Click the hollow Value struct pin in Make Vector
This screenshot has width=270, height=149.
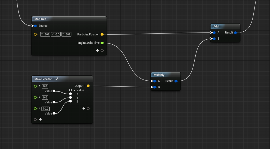(x=70, y=90)
